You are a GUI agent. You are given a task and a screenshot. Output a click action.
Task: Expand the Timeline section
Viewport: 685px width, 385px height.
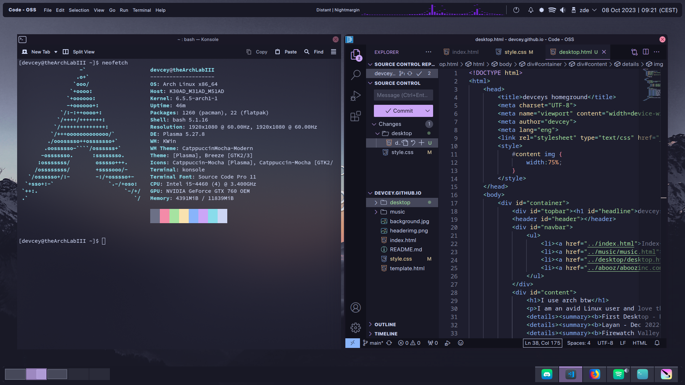pyautogui.click(x=370, y=334)
